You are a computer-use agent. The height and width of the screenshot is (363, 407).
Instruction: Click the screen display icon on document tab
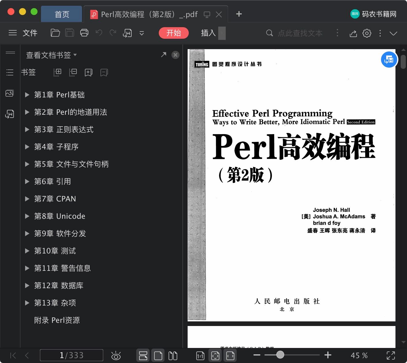[x=207, y=14]
